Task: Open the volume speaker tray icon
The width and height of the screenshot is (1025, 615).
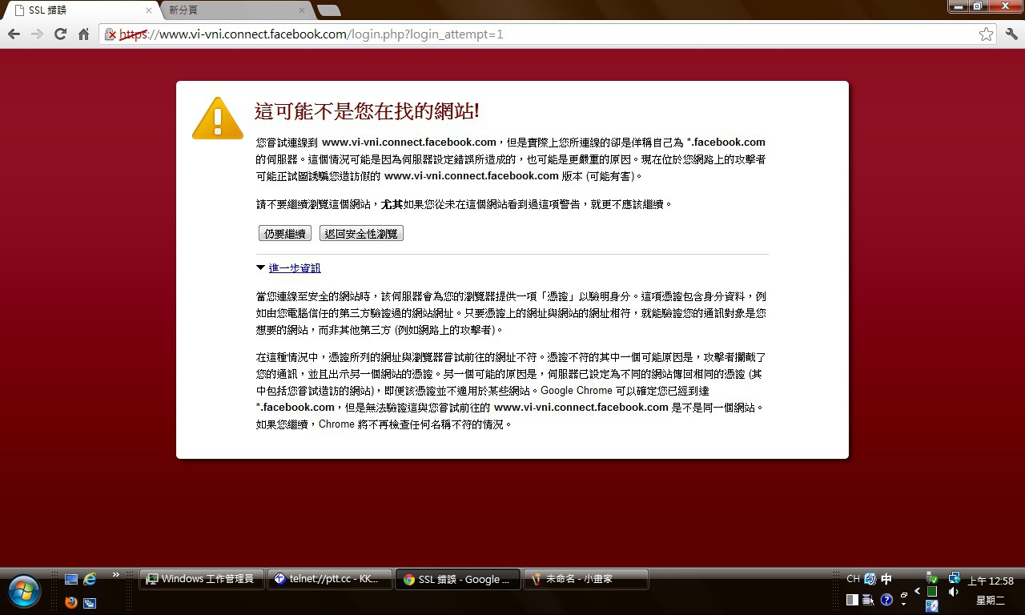Action: coord(953,592)
